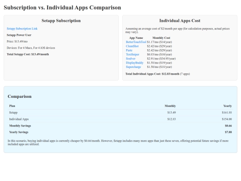
Task: Open the BetterTouchTool app link
Action: (x=136, y=42)
